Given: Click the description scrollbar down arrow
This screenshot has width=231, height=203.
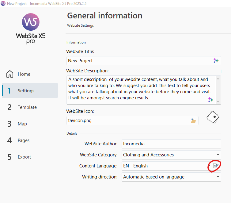Looking at the screenshot, I should tap(218, 101).
